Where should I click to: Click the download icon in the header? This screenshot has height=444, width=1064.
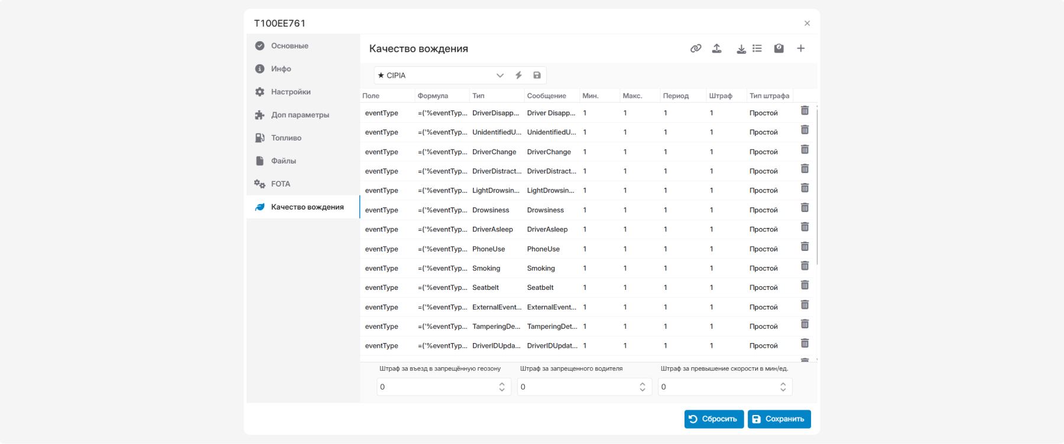(741, 48)
